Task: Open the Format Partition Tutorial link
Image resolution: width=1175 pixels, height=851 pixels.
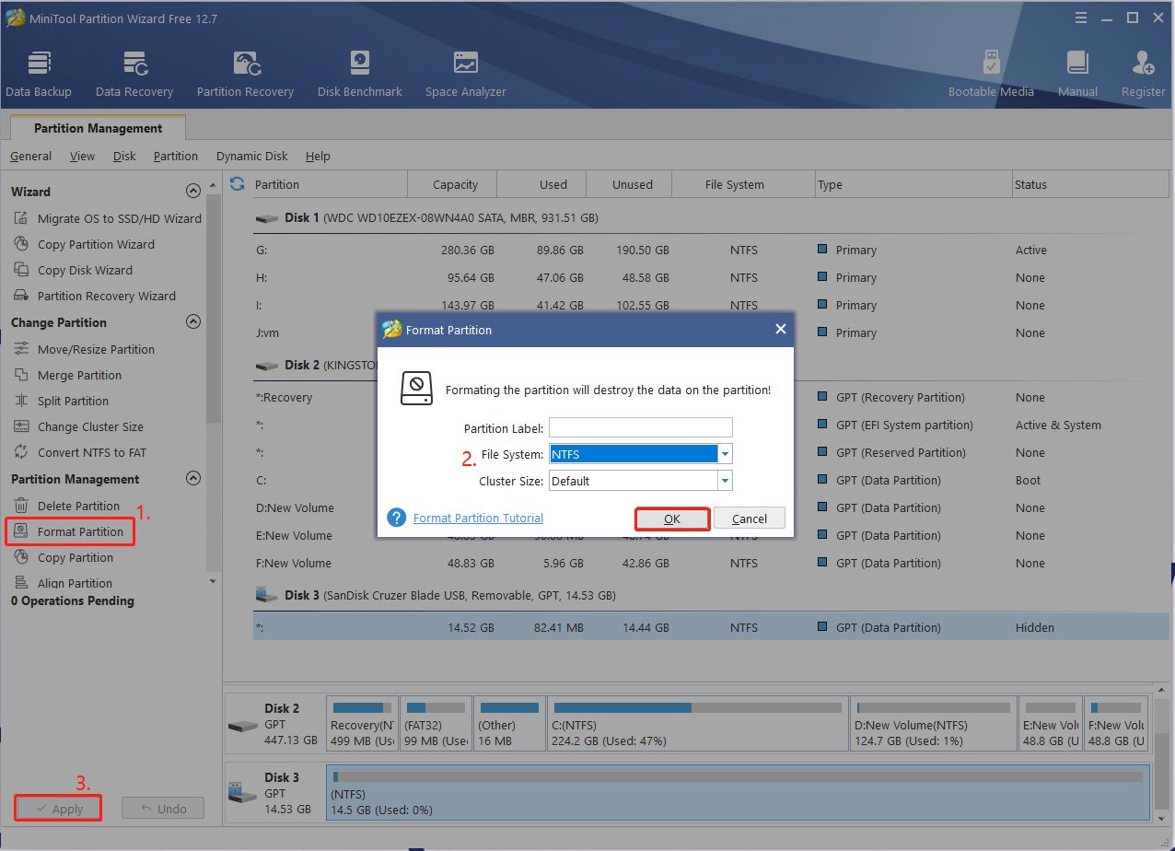Action: 478,519
